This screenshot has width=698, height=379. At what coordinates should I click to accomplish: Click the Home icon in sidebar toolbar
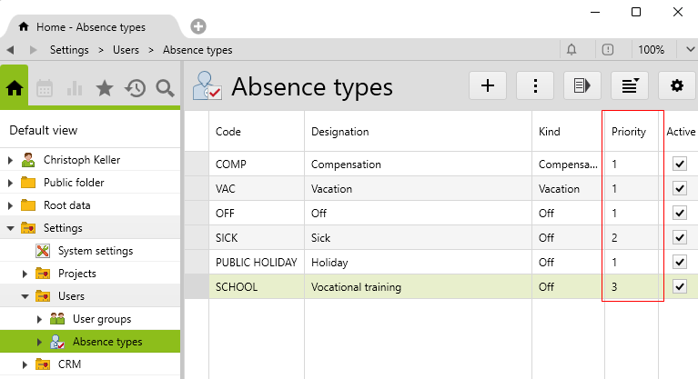click(14, 88)
